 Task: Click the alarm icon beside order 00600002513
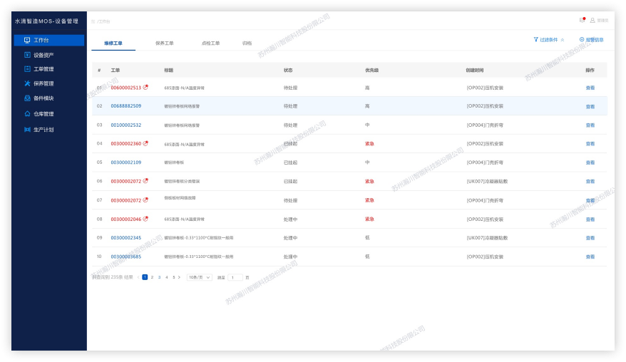[145, 87]
